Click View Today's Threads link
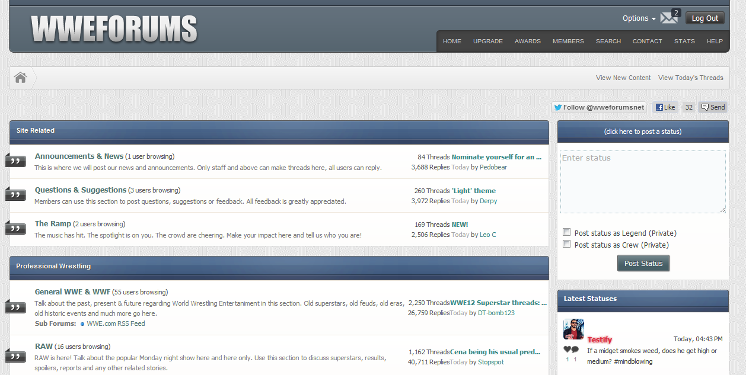The width and height of the screenshot is (746, 375). pyautogui.click(x=691, y=78)
